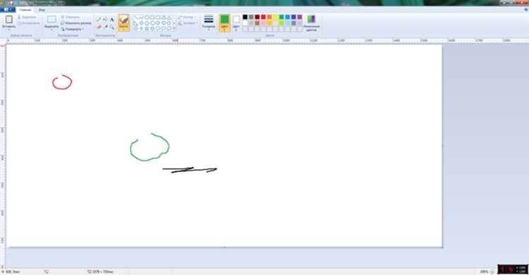
Task: Click the Paste clipboard icon
Action: pyautogui.click(x=9, y=19)
